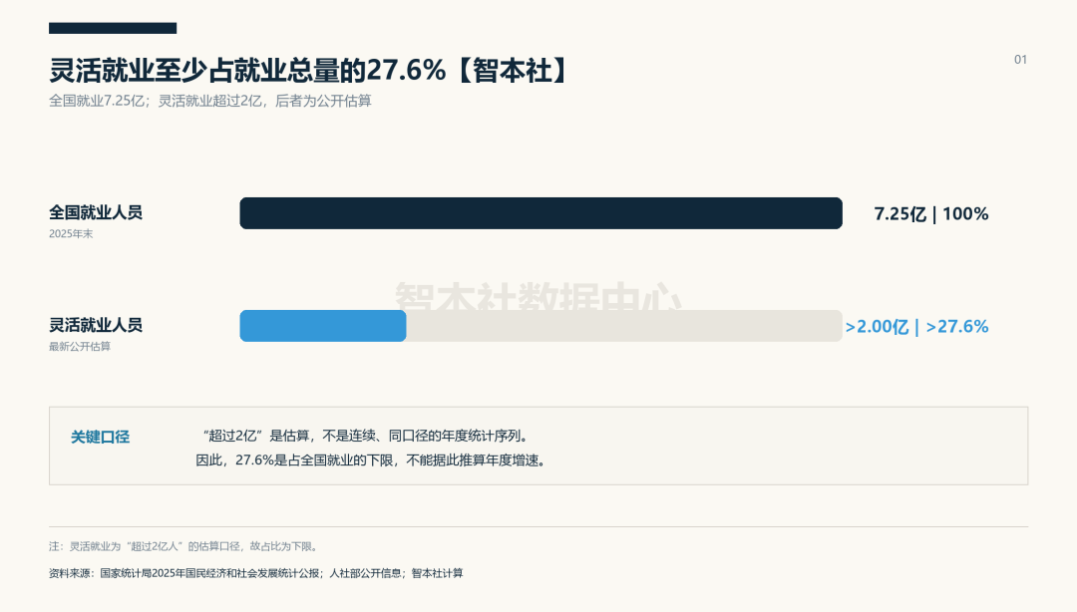The width and height of the screenshot is (1077, 612).
Task: Click the 2025年末 caption
Action: pyautogui.click(x=71, y=234)
